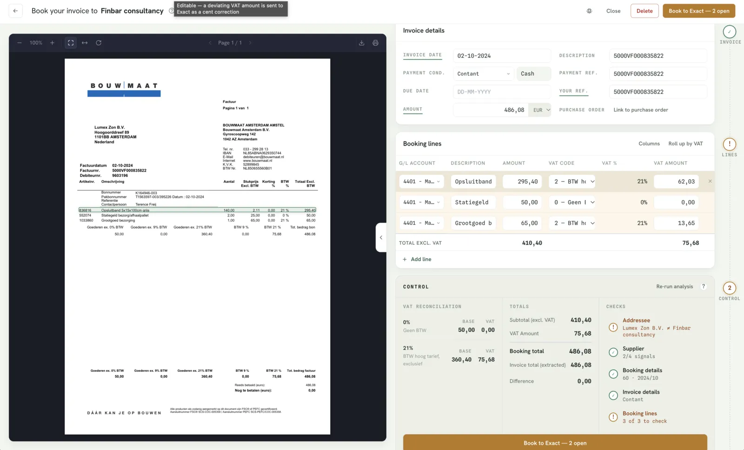This screenshot has height=450, width=744.
Task: Print the invoice document
Action: (375, 43)
